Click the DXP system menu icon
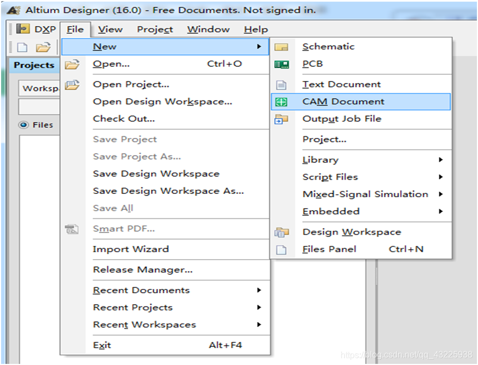Image resolution: width=478 pixels, height=365 pixels. coord(23,29)
